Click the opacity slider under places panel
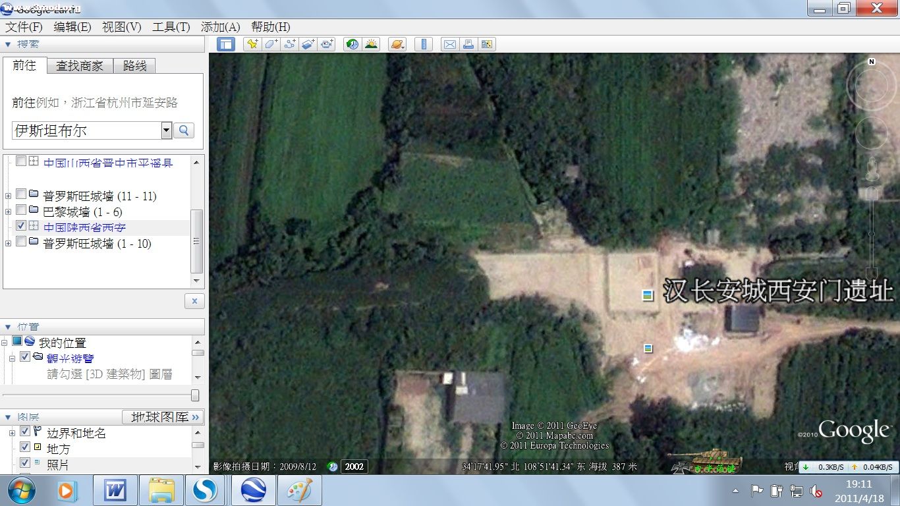This screenshot has width=900, height=506. [x=194, y=395]
